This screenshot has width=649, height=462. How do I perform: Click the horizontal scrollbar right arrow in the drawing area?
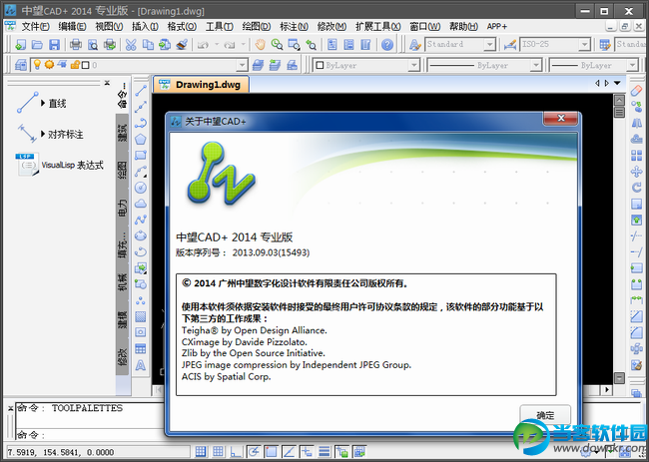point(607,389)
